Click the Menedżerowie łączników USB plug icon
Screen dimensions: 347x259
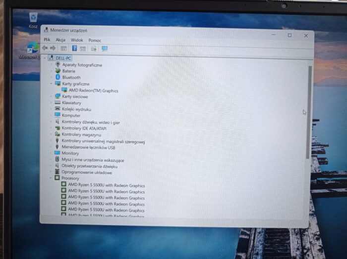(x=57, y=146)
